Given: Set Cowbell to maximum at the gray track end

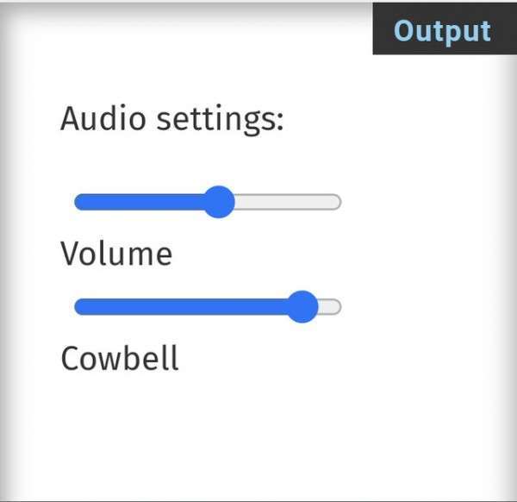Looking at the screenshot, I should click(x=338, y=306).
